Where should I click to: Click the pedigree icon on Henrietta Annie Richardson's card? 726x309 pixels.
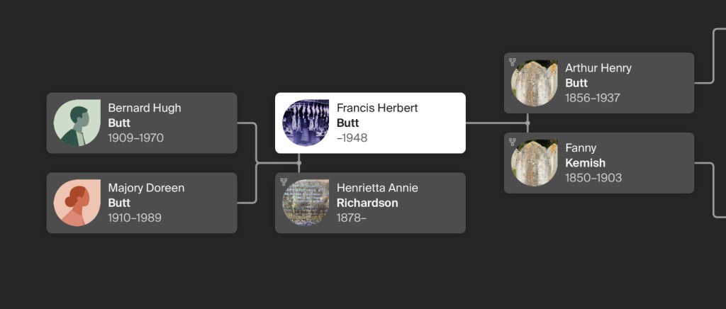click(284, 182)
